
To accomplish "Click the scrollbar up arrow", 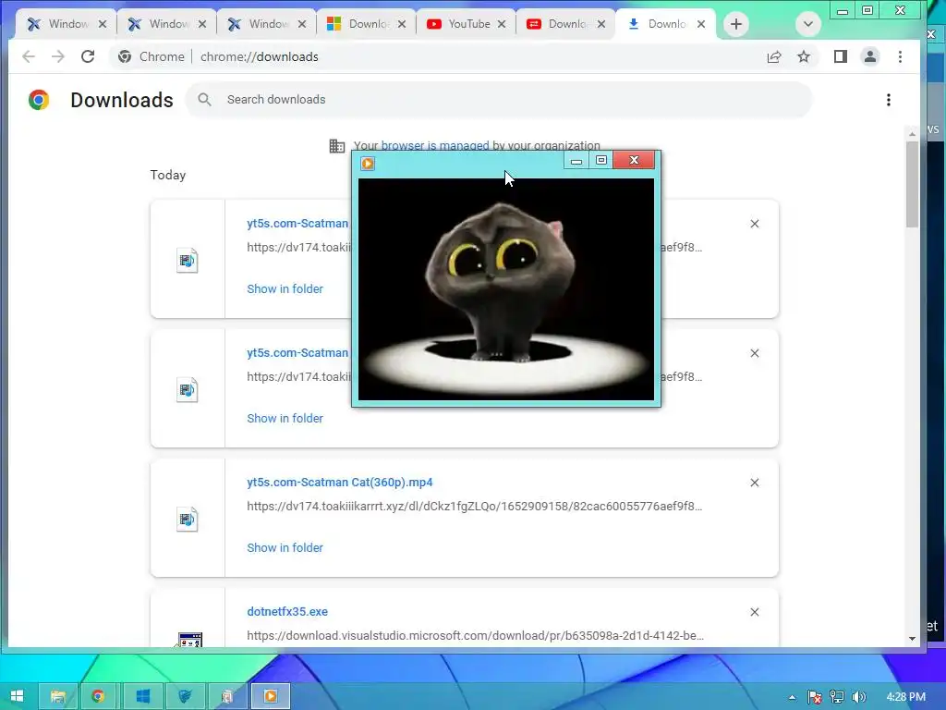I will coord(912,133).
